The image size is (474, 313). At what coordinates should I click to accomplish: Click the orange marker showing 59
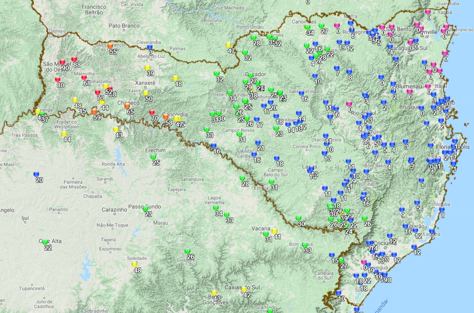(94, 112)
